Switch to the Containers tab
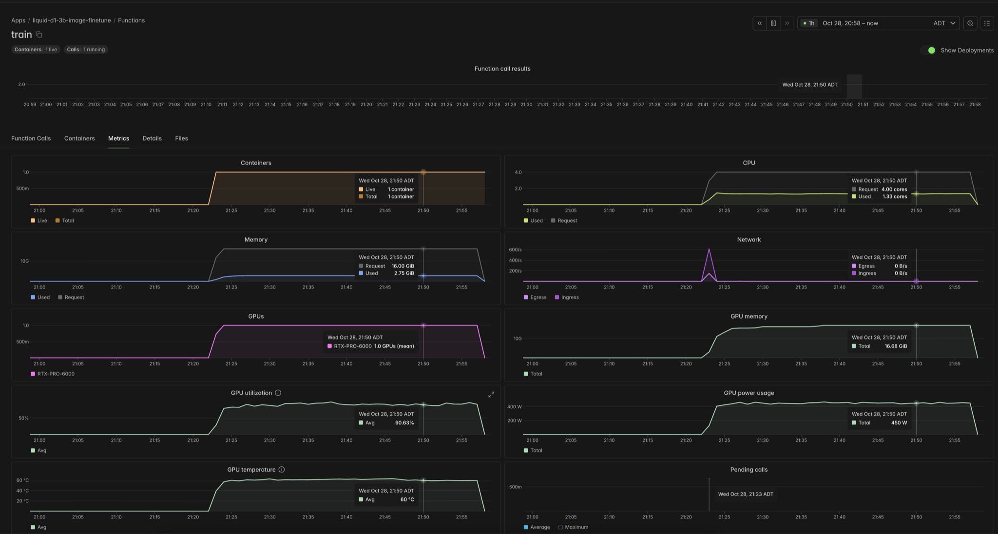The image size is (998, 534). [79, 138]
